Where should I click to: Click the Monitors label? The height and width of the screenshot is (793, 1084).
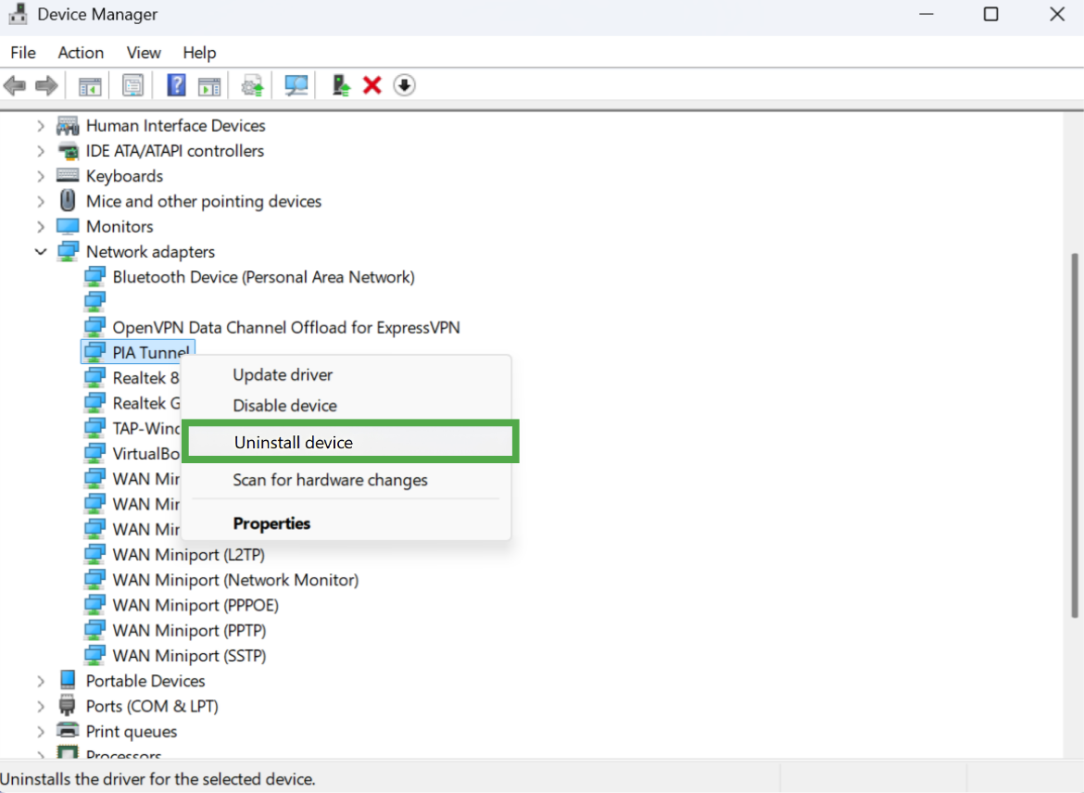pos(120,227)
